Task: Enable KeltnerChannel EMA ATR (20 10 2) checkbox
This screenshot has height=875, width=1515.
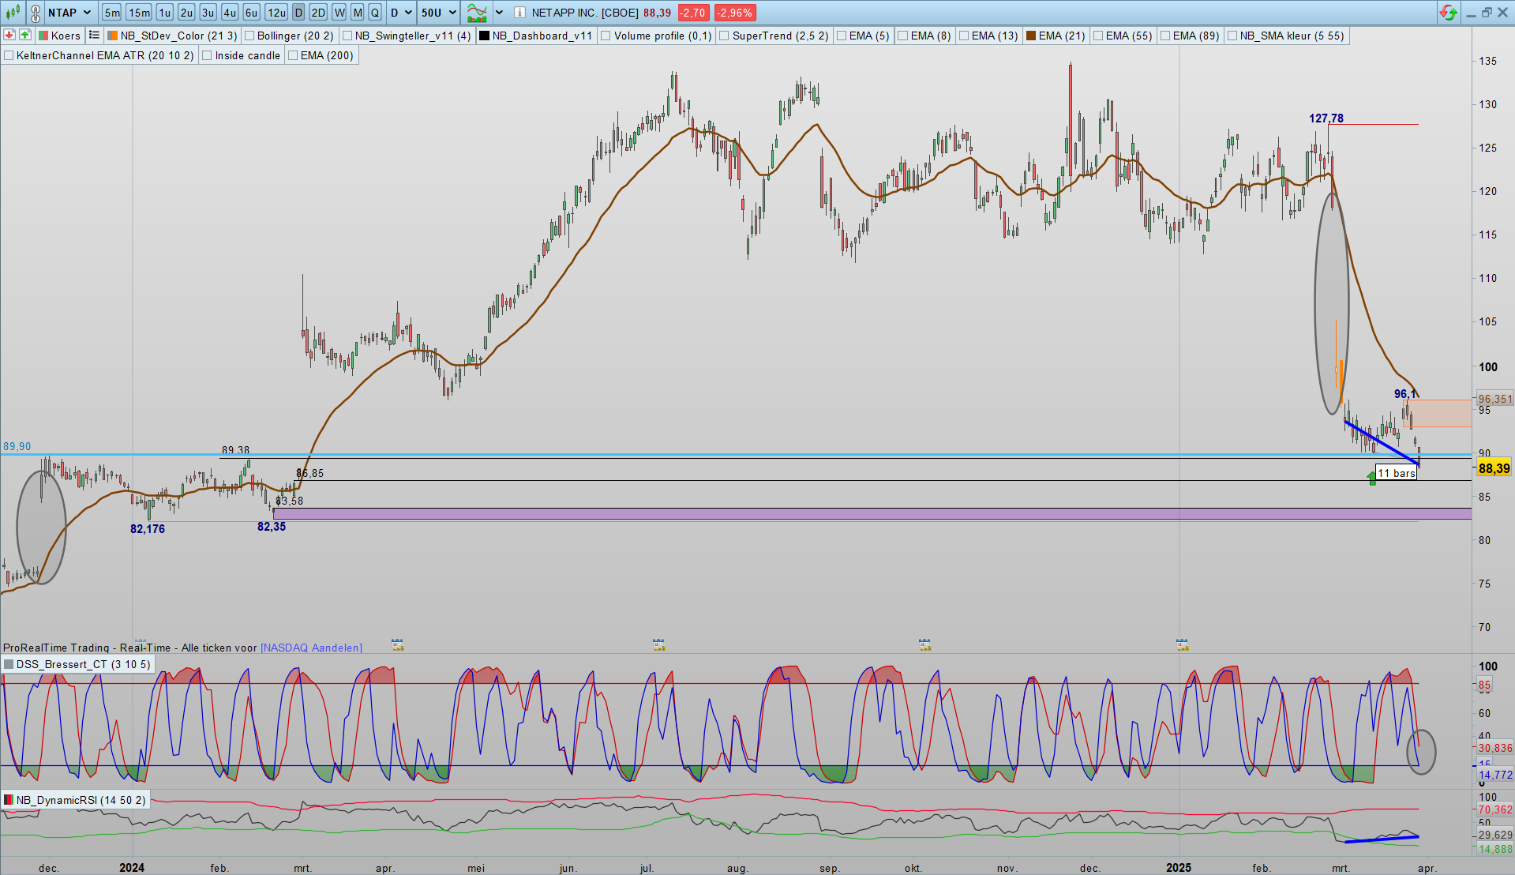Action: 9,55
